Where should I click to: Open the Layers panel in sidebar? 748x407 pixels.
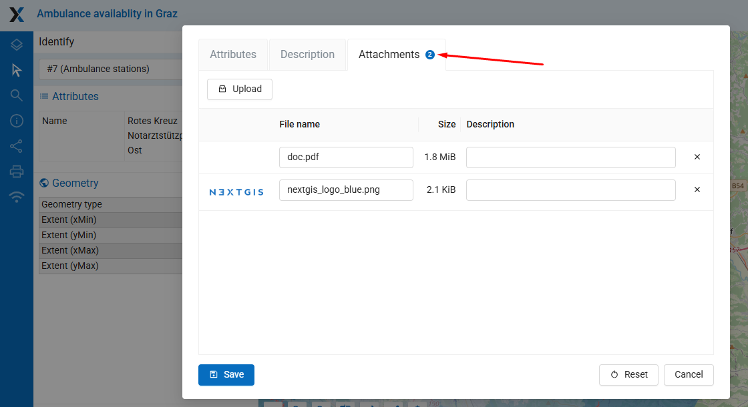click(17, 45)
